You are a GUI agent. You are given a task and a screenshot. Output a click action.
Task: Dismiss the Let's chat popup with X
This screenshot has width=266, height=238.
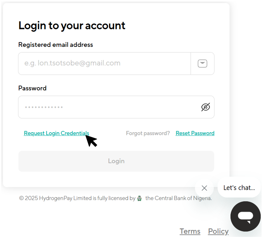[x=204, y=188]
